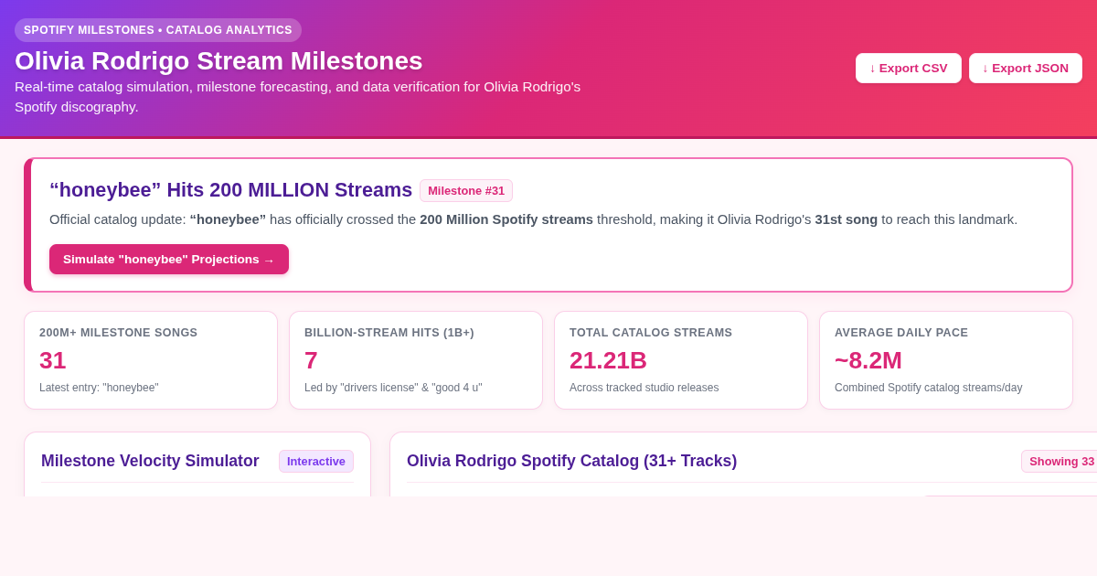This screenshot has height=576, width=1097.
Task: Click Across tracked studio releases caption
Action: [x=644, y=388]
